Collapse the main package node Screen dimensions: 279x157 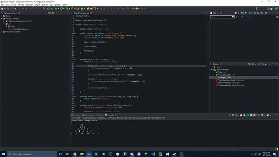pyautogui.click(x=6, y=26)
